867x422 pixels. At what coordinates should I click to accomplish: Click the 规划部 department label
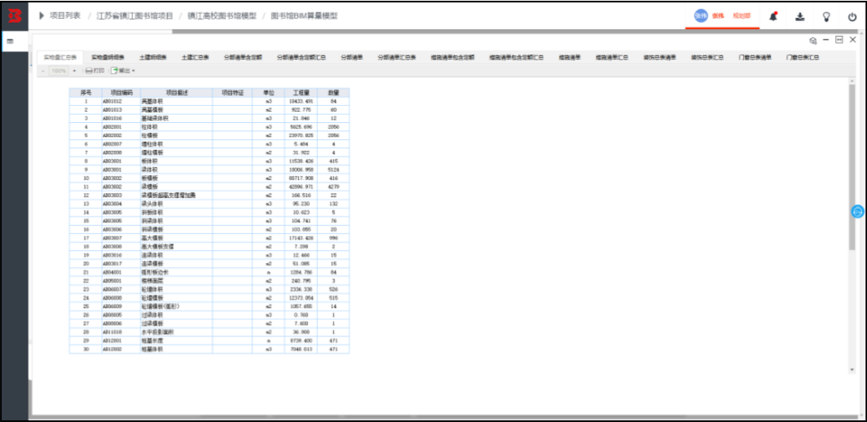coord(742,16)
